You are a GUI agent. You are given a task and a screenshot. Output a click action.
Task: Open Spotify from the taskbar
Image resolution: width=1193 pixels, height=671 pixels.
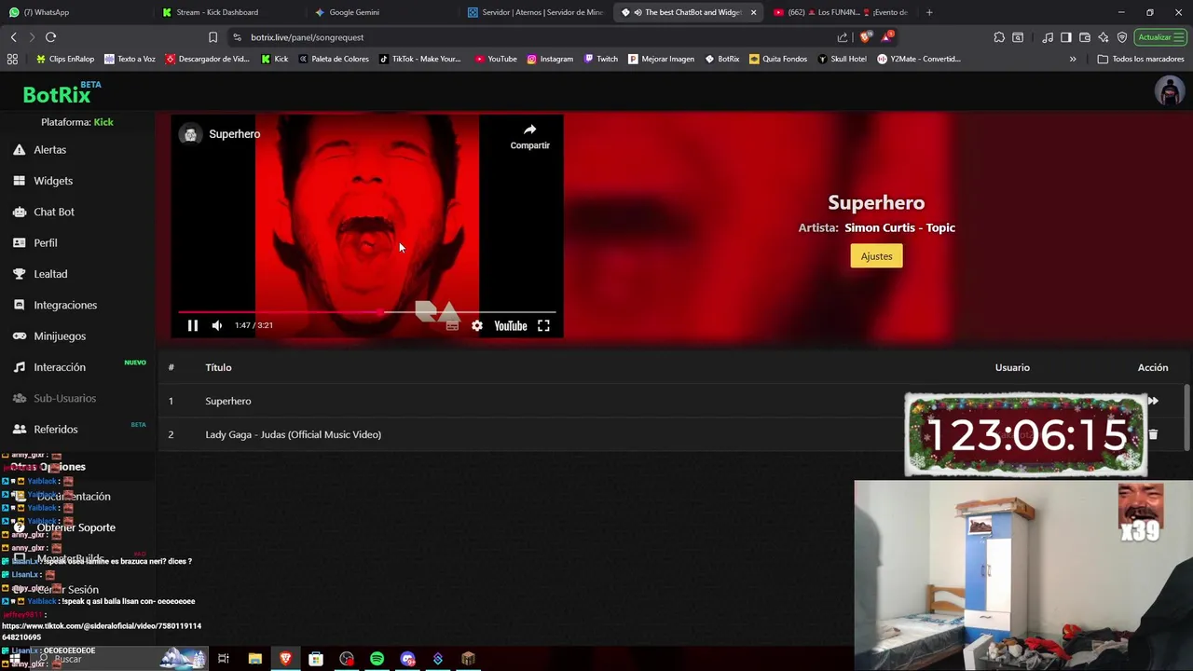377,659
